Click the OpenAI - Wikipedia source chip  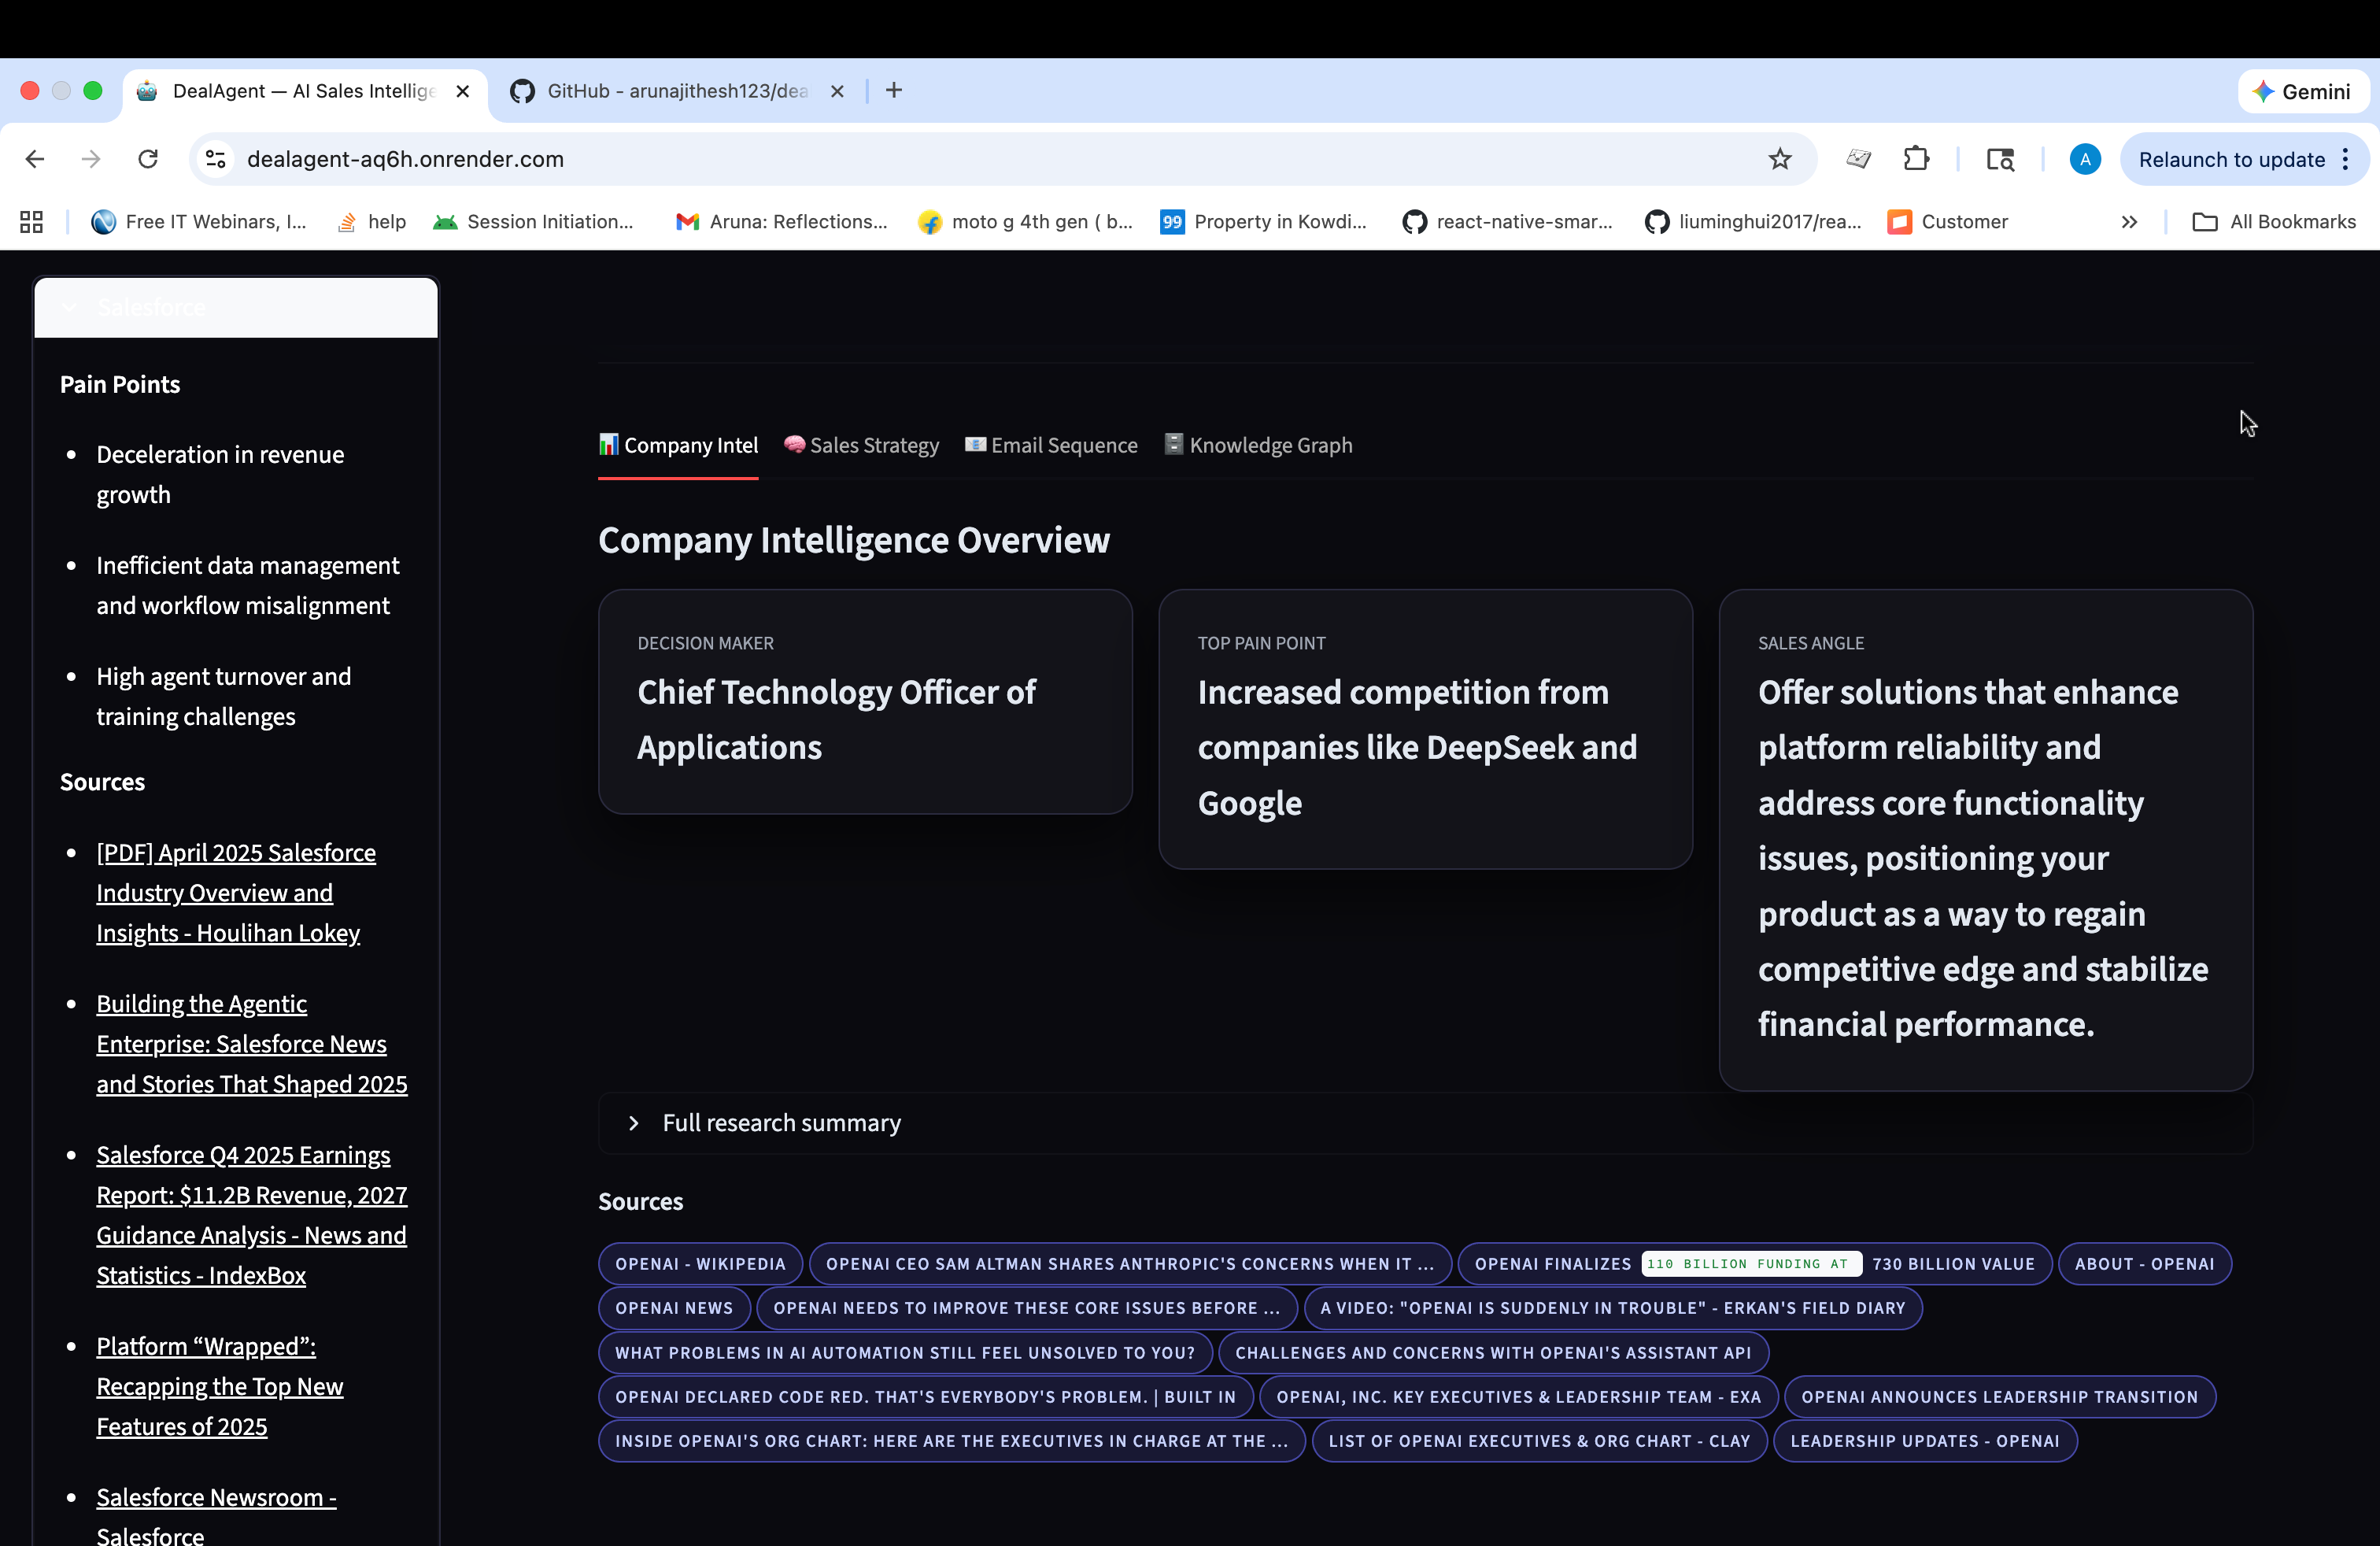pyautogui.click(x=700, y=1264)
